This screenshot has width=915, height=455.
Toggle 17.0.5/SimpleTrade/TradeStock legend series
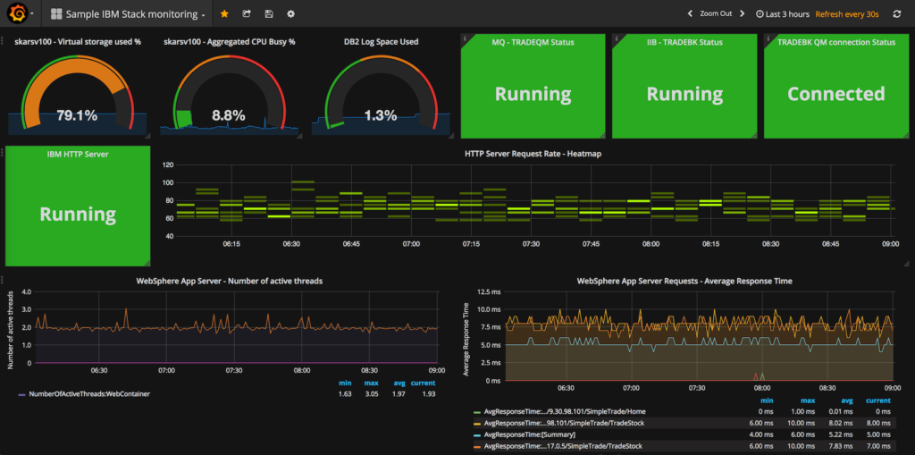coord(565,446)
